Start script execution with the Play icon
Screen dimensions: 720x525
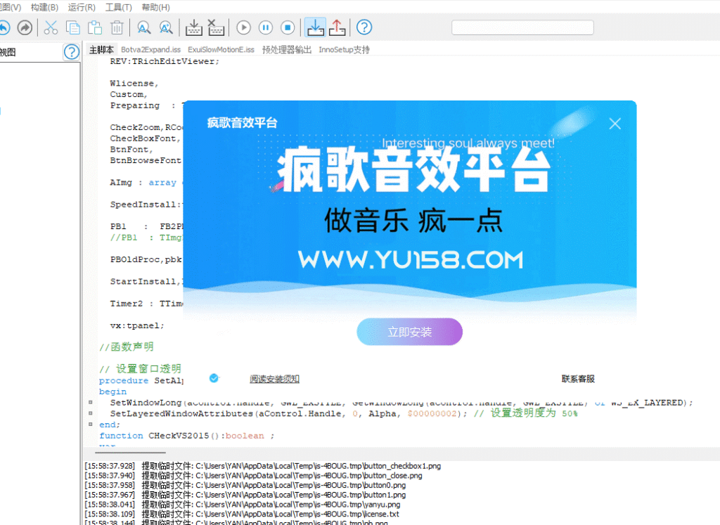(243, 27)
